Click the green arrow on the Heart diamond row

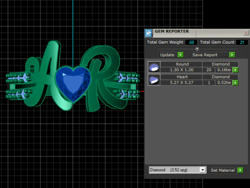point(235,83)
